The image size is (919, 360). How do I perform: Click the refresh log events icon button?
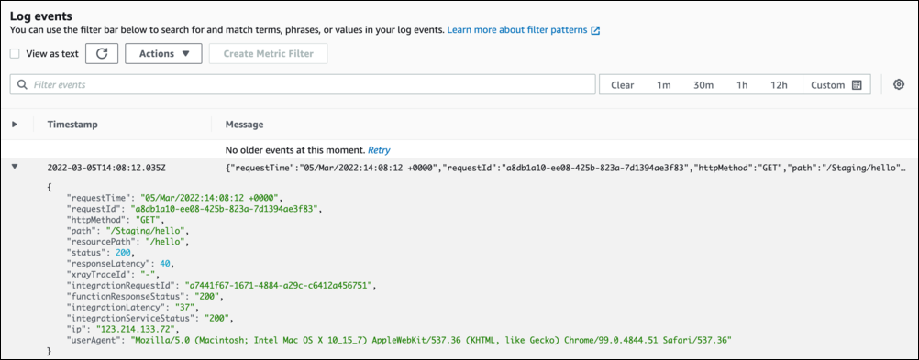[x=102, y=53]
